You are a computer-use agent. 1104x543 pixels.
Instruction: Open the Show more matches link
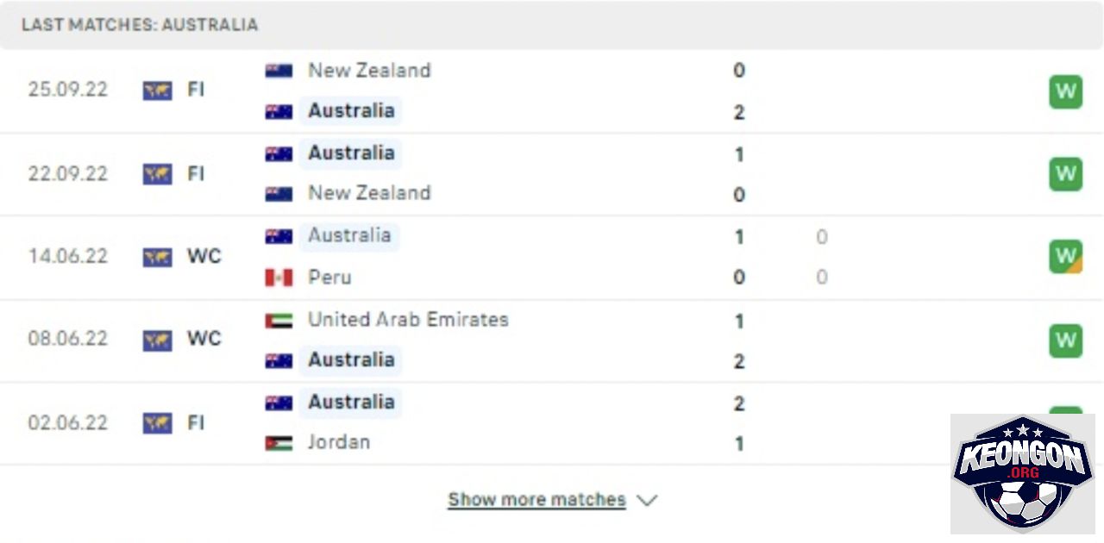536,500
